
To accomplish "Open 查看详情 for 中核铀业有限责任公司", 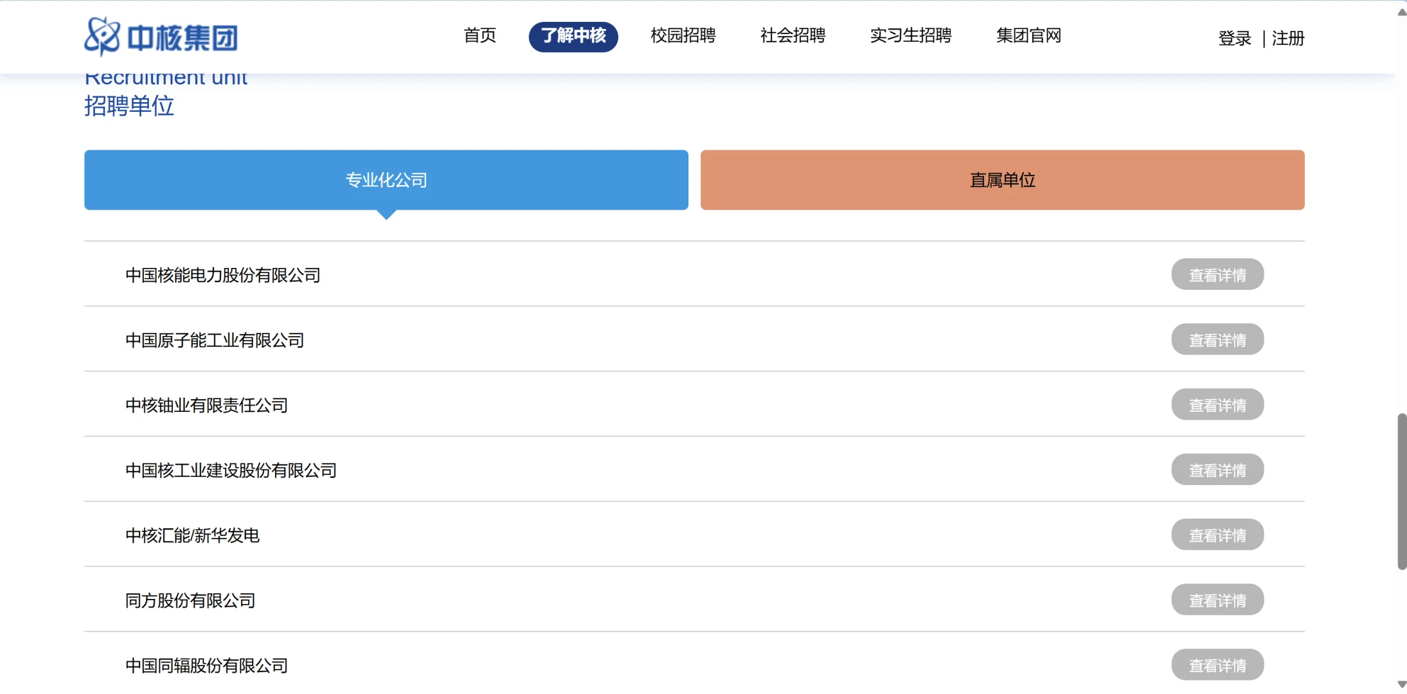I will [x=1217, y=405].
